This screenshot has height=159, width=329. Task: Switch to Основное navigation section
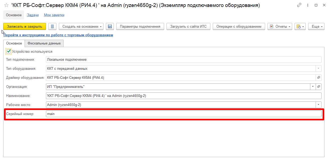[x=14, y=15]
